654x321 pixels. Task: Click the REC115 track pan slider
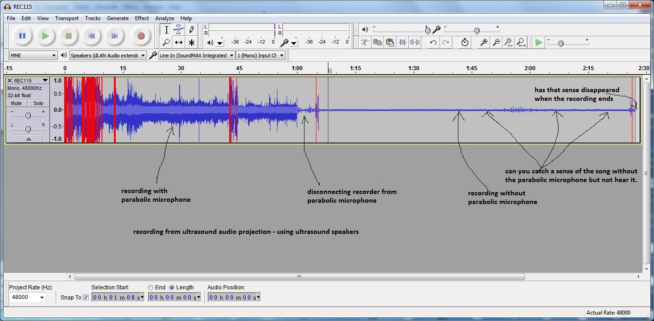(x=28, y=128)
